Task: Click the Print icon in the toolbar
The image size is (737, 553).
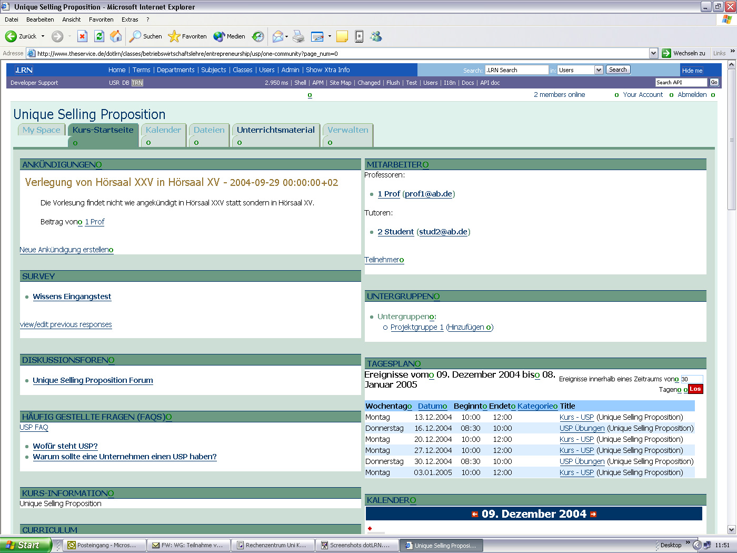Action: pyautogui.click(x=298, y=36)
